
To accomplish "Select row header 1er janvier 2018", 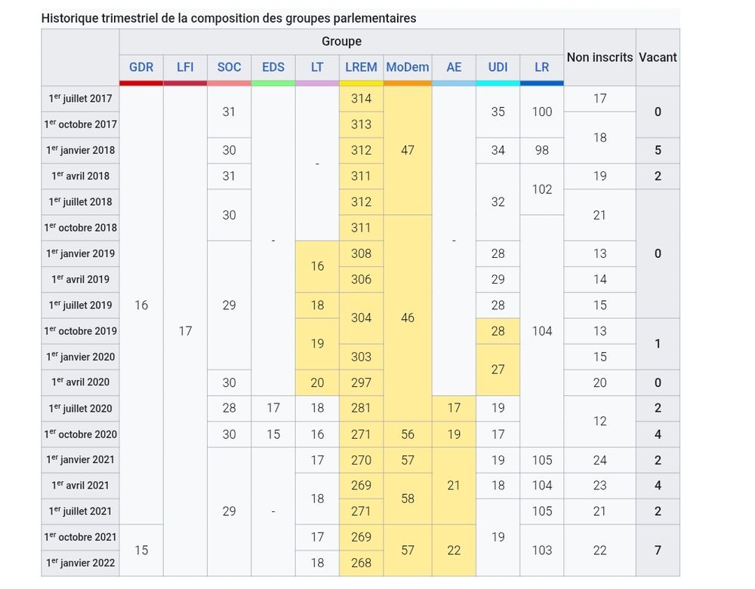I will [81, 151].
